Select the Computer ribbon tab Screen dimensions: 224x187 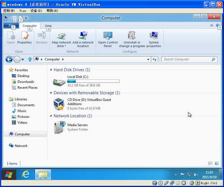point(30,26)
